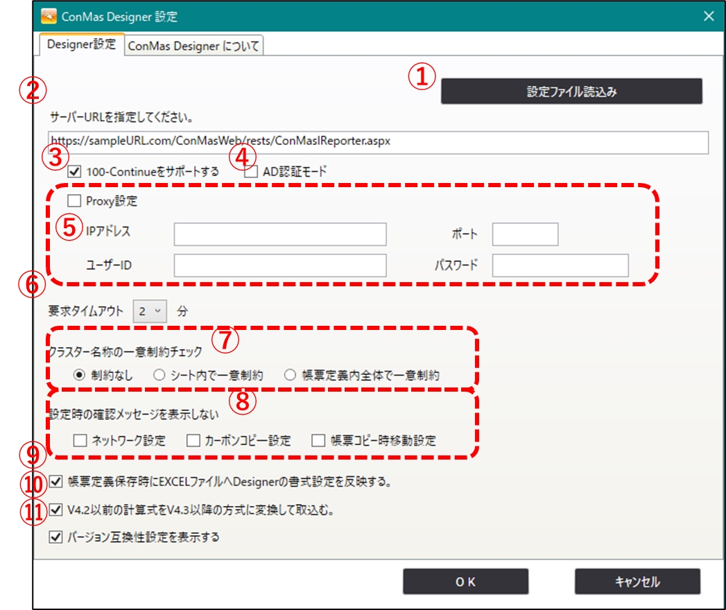Click the ConMas Designer app icon in title bar
The image size is (726, 610).
pyautogui.click(x=49, y=16)
